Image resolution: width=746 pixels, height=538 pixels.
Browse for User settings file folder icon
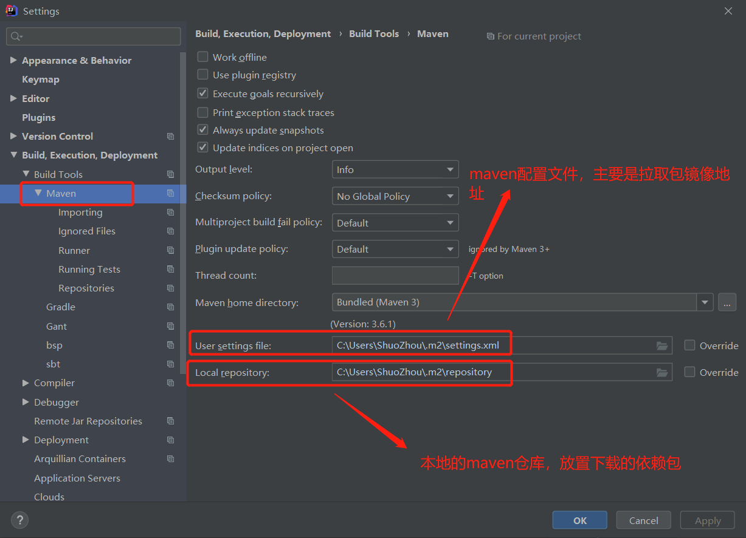click(x=662, y=346)
